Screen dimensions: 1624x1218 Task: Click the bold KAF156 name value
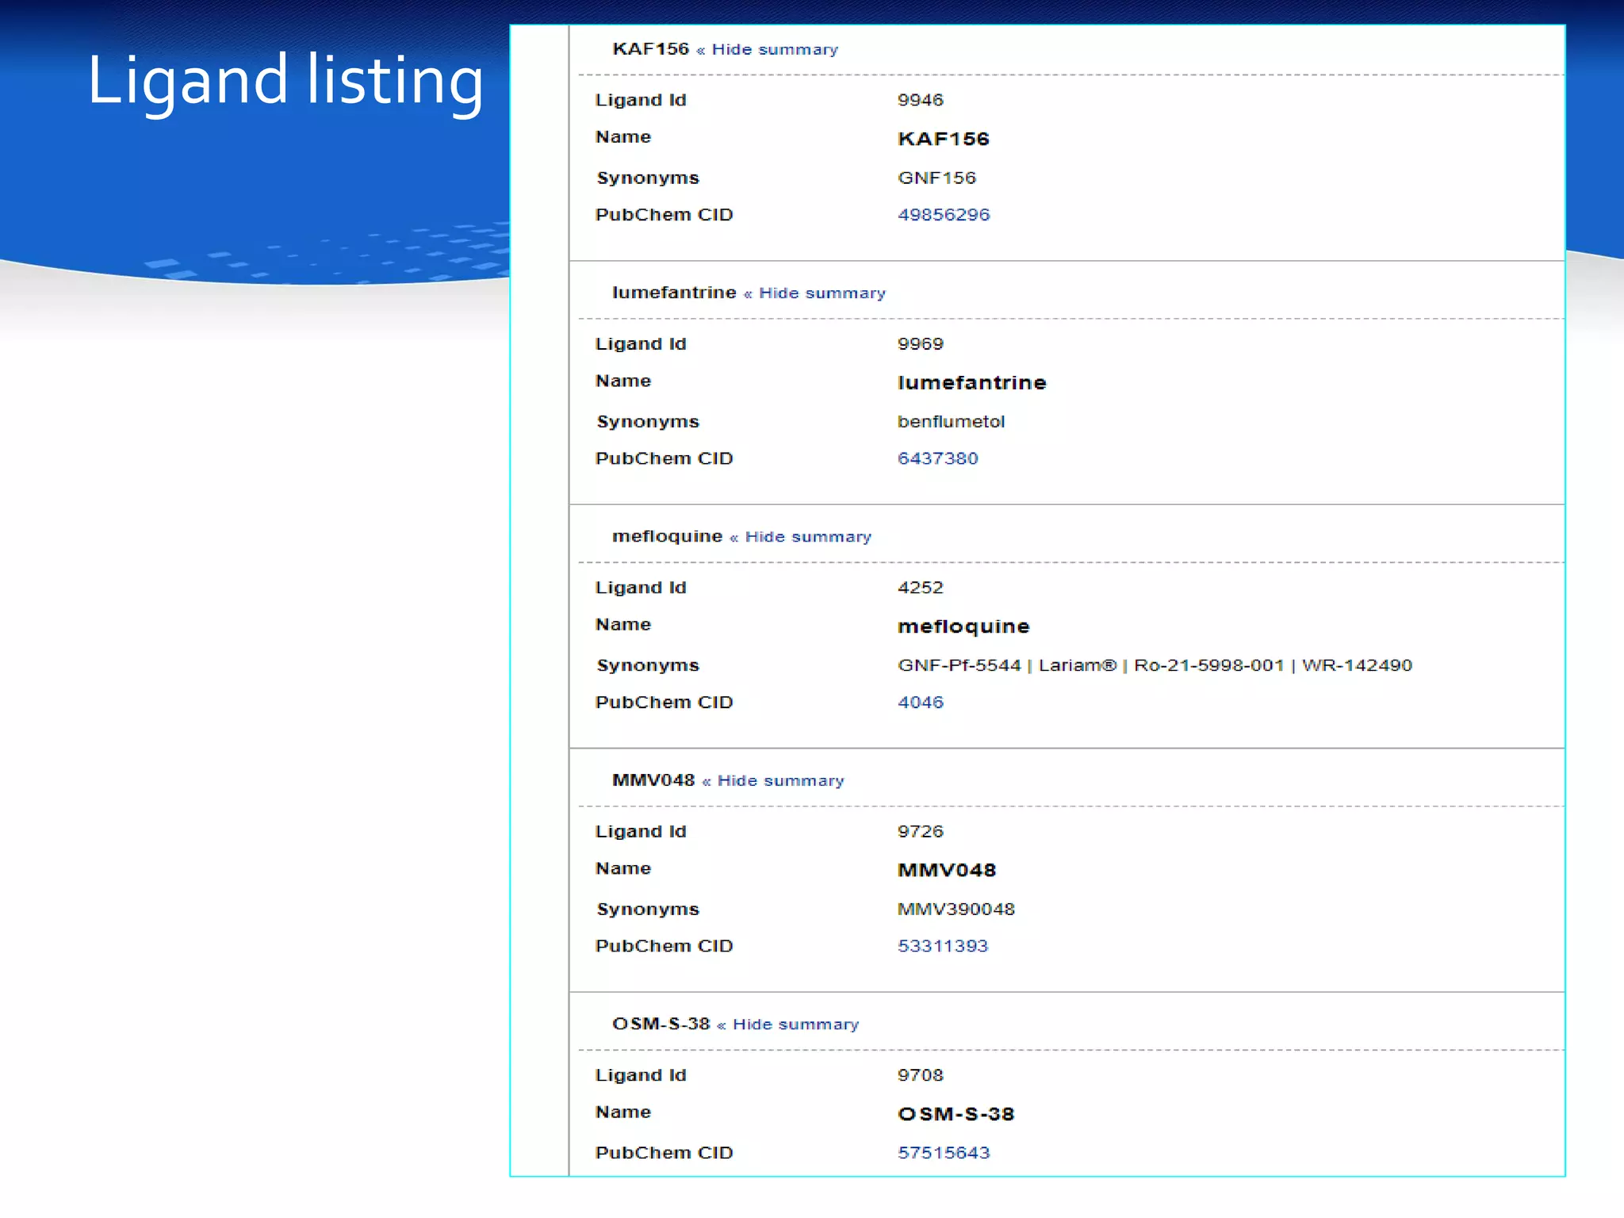943,140
